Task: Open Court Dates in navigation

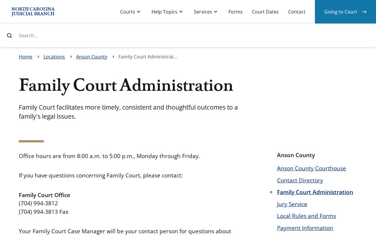Action: [265, 12]
